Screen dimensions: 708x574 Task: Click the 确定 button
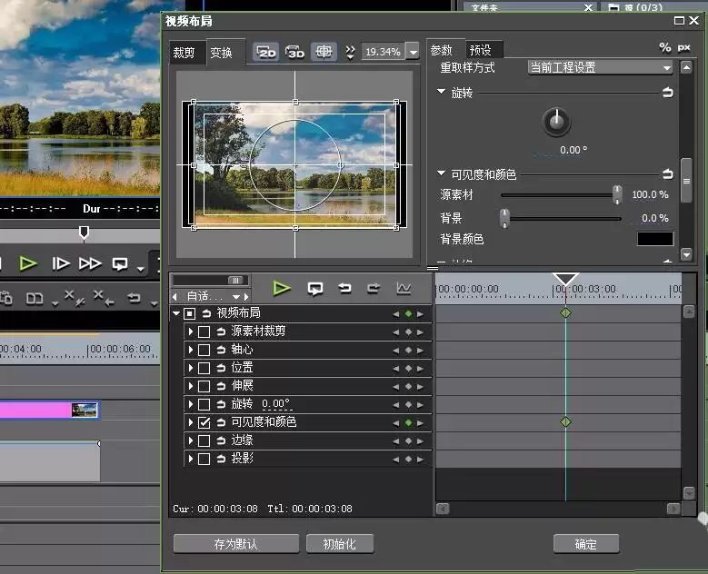pyautogui.click(x=585, y=544)
